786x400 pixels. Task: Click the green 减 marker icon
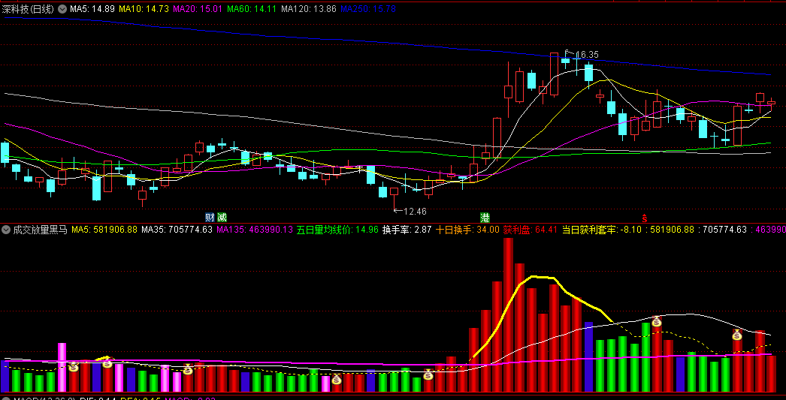pos(222,218)
